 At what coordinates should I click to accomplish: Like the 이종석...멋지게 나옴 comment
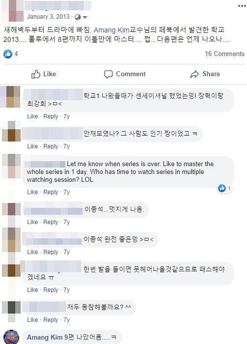coord(32,222)
